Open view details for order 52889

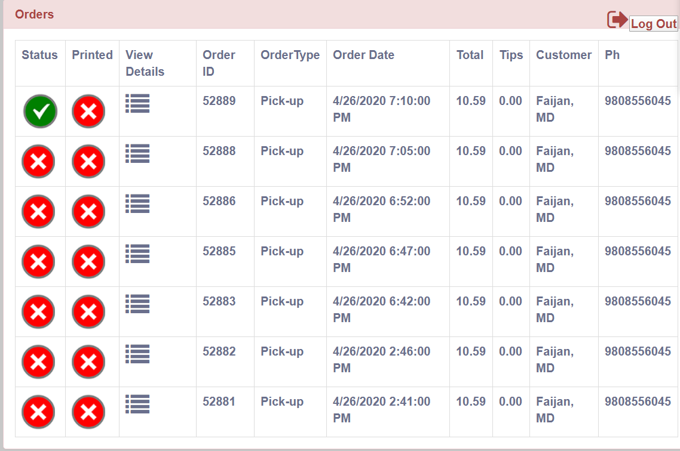tap(137, 103)
